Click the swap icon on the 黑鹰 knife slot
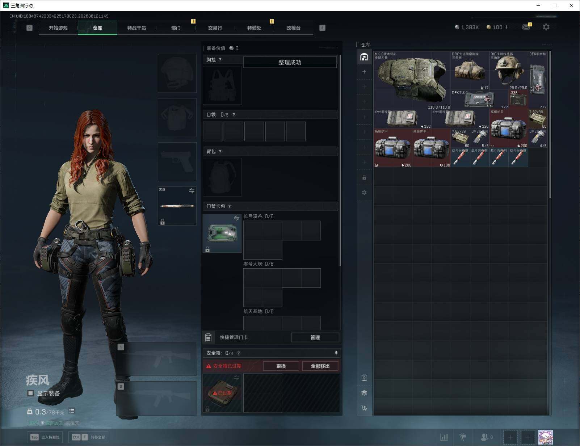The width and height of the screenshot is (580, 446). tap(192, 190)
